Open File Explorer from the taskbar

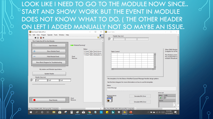(54, 112)
